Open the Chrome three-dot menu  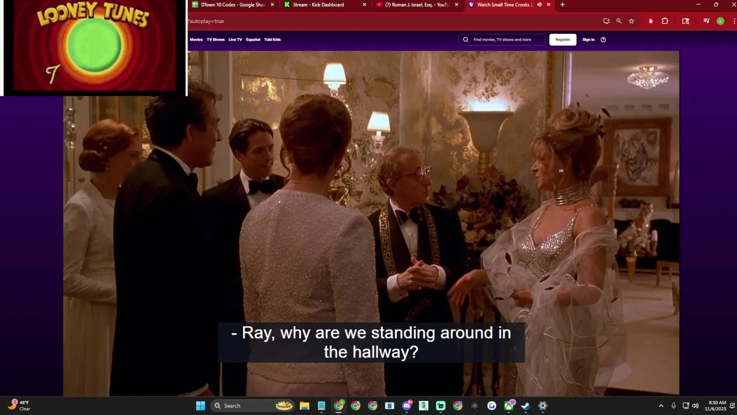click(x=734, y=21)
